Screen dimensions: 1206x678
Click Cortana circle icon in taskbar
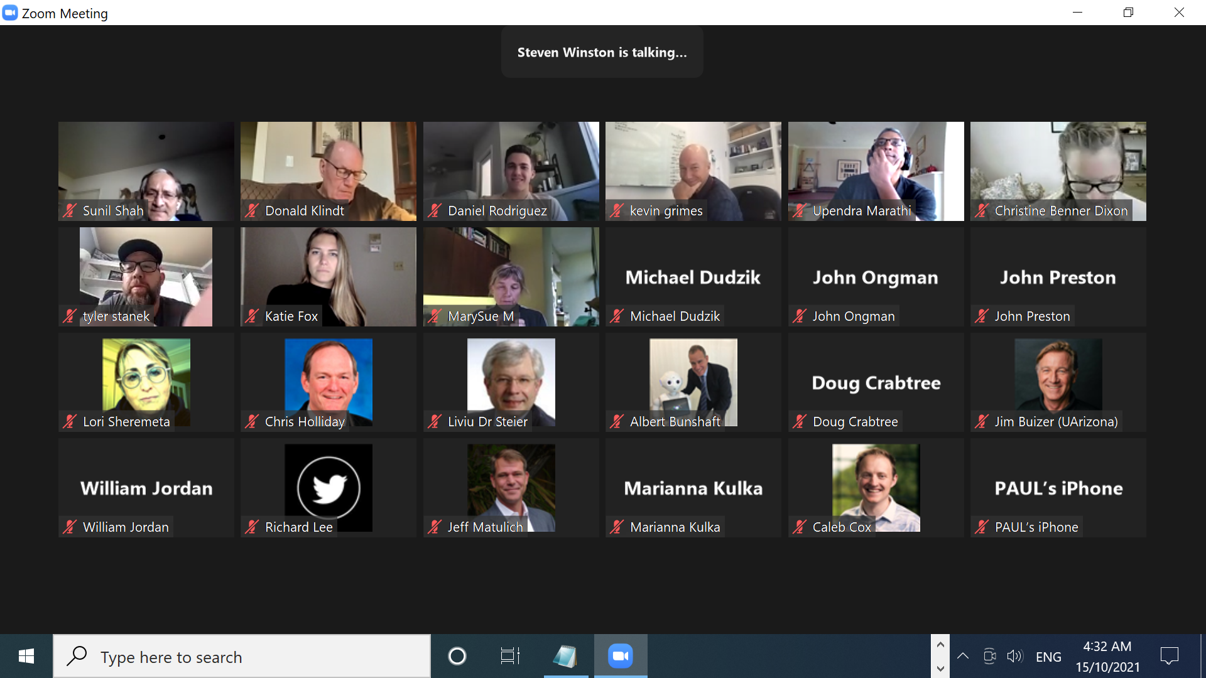[x=457, y=656]
